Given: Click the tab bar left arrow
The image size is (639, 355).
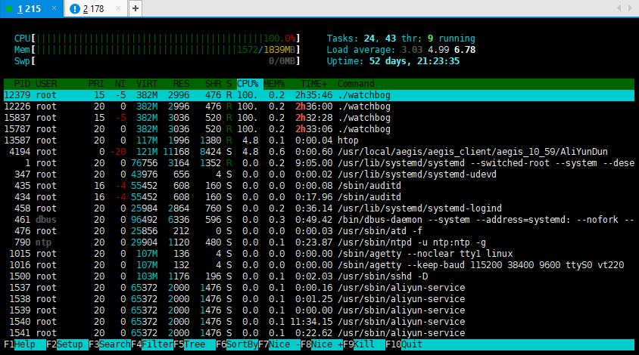Looking at the screenshot, I should point(619,8).
